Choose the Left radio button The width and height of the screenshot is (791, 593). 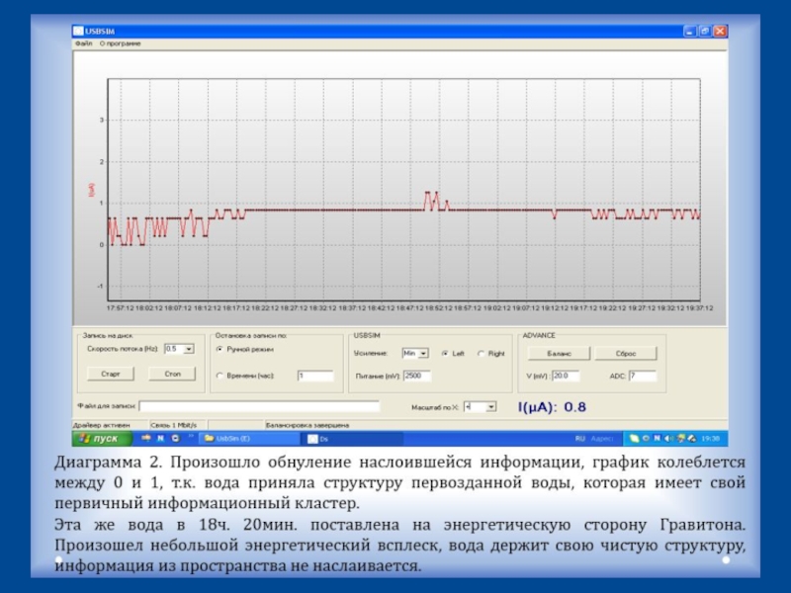[445, 353]
